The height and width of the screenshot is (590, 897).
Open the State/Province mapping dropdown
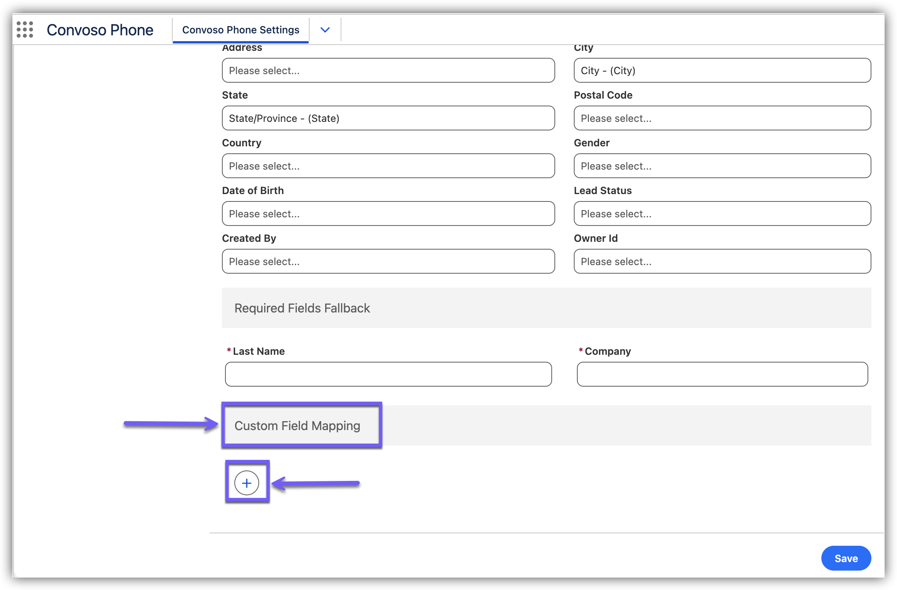tap(388, 118)
